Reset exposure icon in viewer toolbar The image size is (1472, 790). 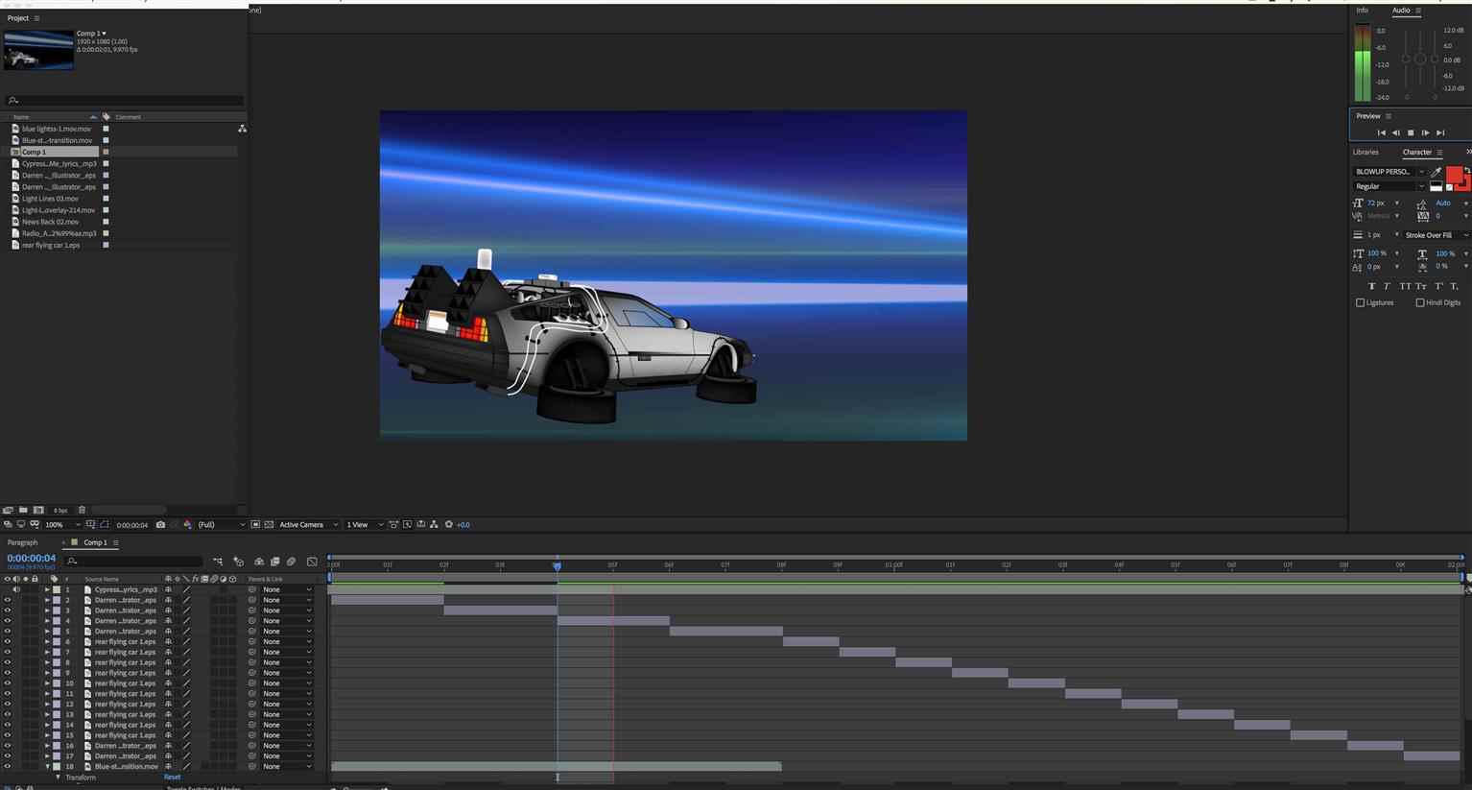(448, 524)
